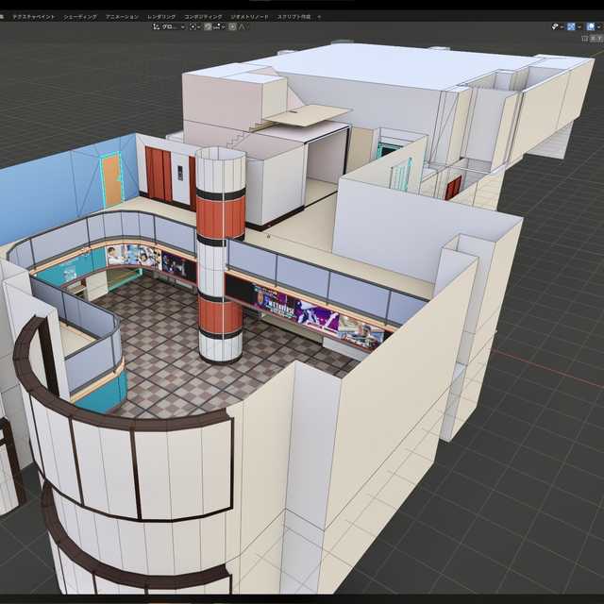Open the テクスチャペイント workspace tab
The height and width of the screenshot is (604, 604).
pos(32,17)
